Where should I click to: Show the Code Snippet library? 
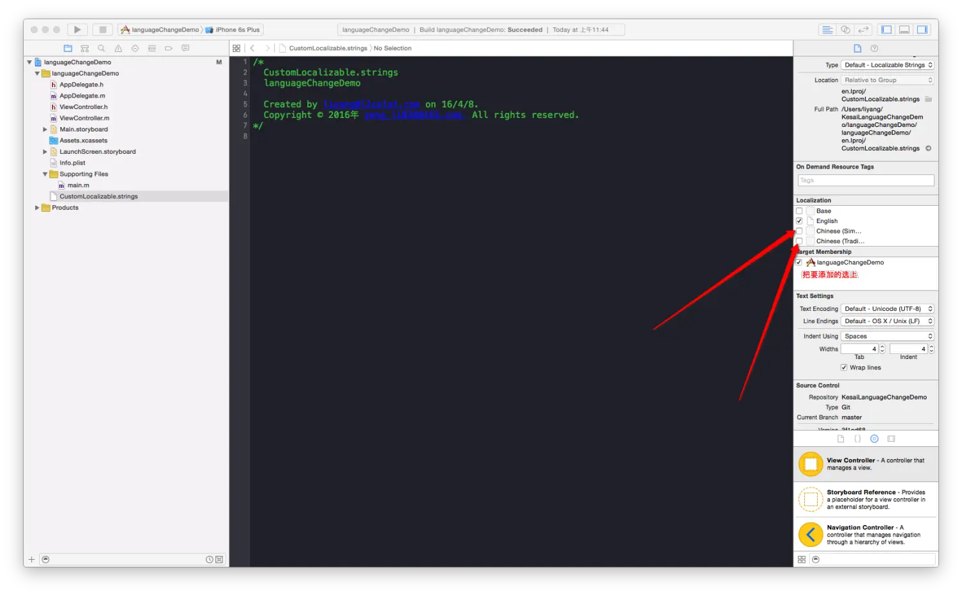(x=857, y=439)
